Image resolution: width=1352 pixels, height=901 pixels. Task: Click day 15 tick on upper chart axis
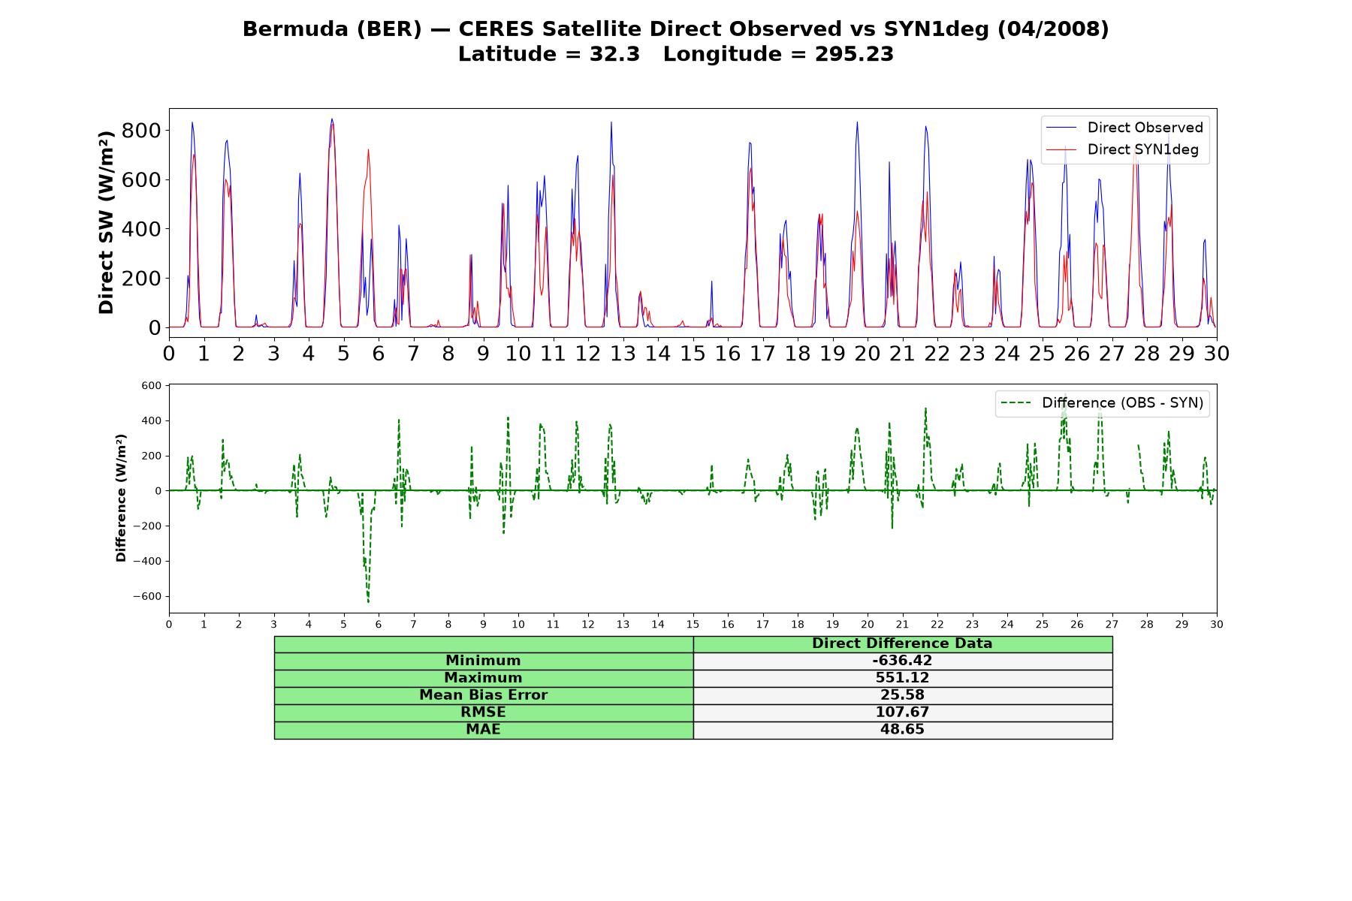click(693, 353)
